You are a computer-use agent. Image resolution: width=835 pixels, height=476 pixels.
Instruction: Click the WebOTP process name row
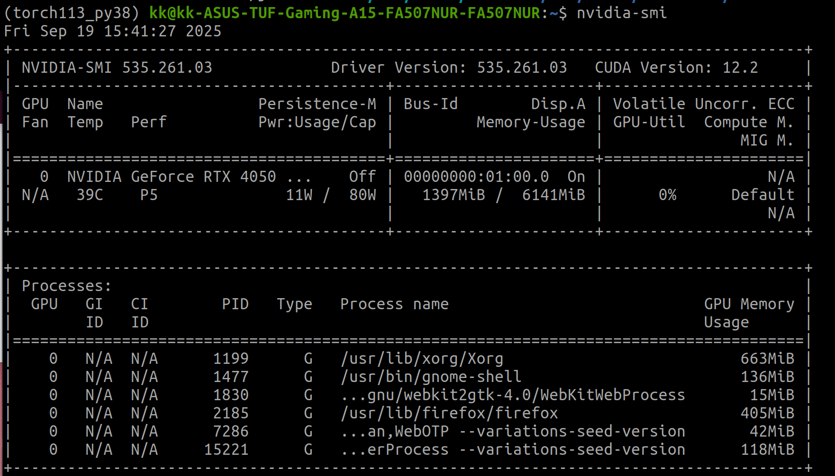pos(513,432)
